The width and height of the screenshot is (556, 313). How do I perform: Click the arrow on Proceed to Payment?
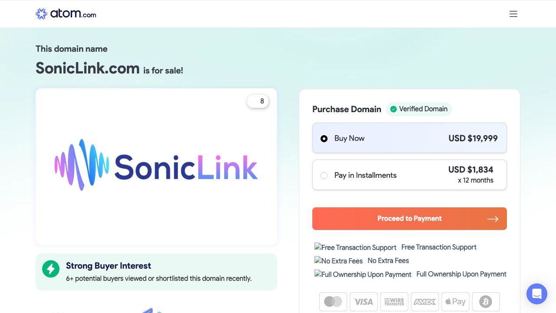tap(493, 219)
